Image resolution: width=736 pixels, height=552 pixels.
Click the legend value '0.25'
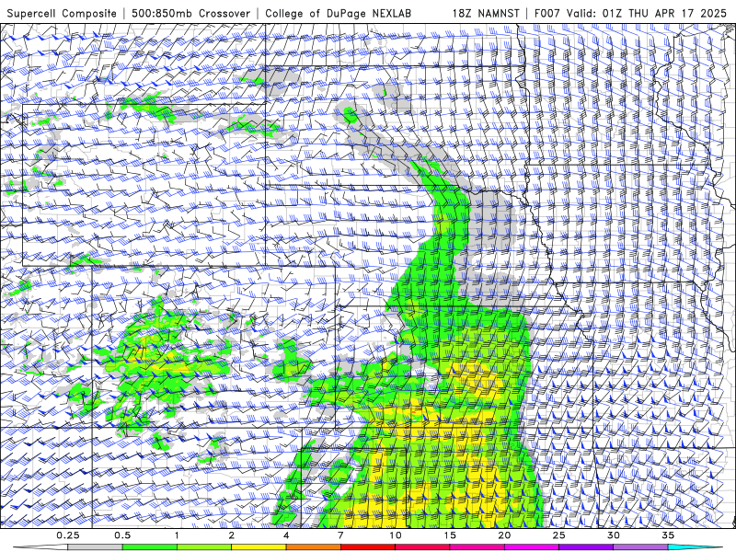click(x=68, y=535)
